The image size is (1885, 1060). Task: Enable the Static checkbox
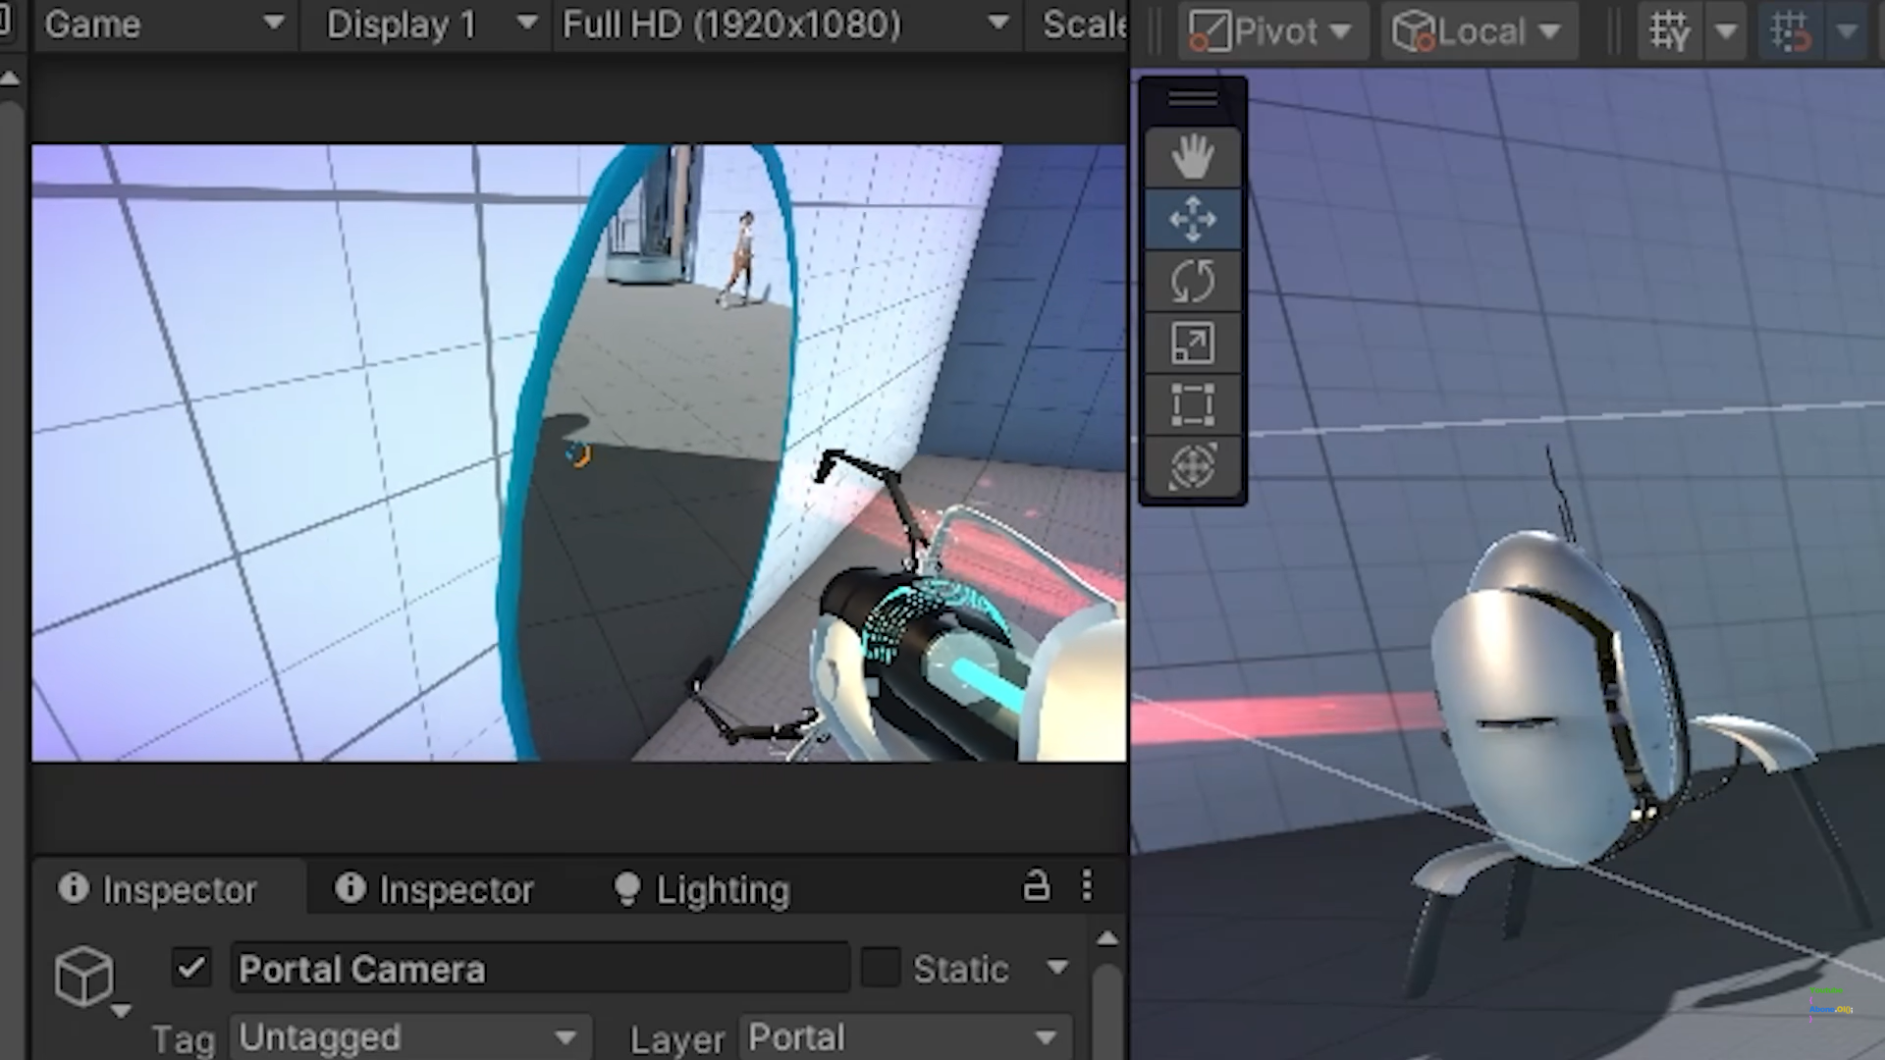click(x=881, y=969)
